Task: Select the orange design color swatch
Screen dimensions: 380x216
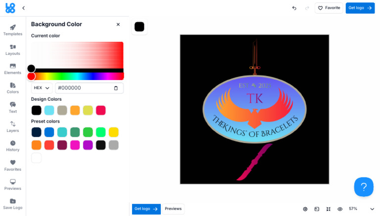Action: (x=75, y=110)
